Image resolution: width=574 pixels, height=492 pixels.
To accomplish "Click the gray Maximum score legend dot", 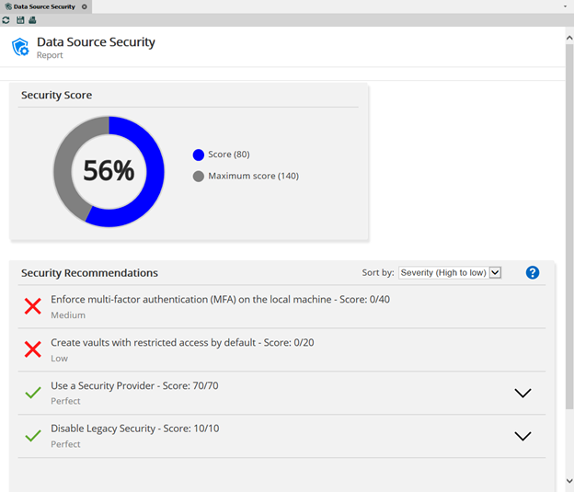I will [x=198, y=176].
